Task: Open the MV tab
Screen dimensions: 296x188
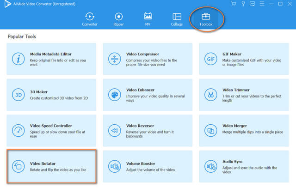Action: pos(148,19)
